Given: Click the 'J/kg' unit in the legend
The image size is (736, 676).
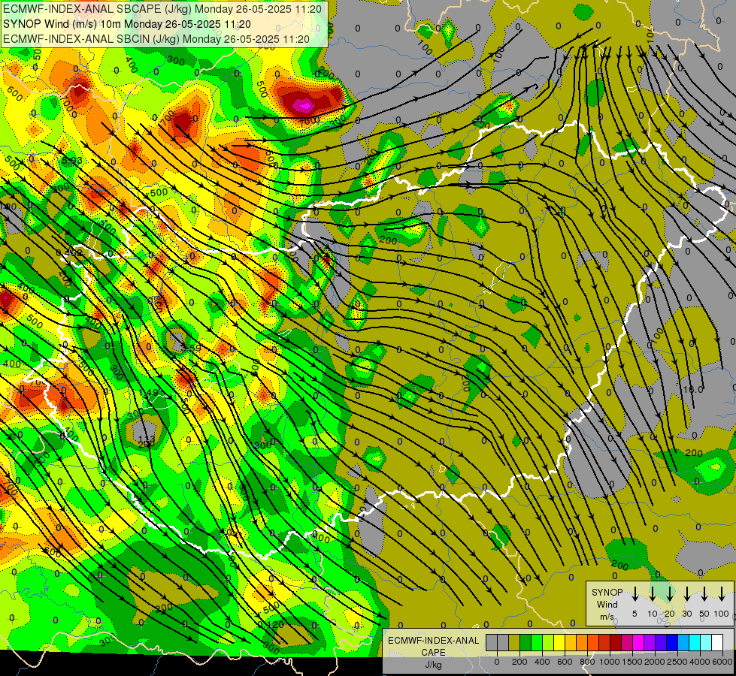Looking at the screenshot, I should pyautogui.click(x=433, y=665).
